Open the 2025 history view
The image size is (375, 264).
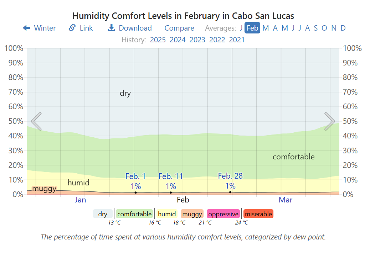(158, 40)
